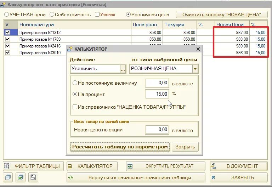Click Очистить колонку "НОВАЯ ЦЕНА" button

click(221, 15)
